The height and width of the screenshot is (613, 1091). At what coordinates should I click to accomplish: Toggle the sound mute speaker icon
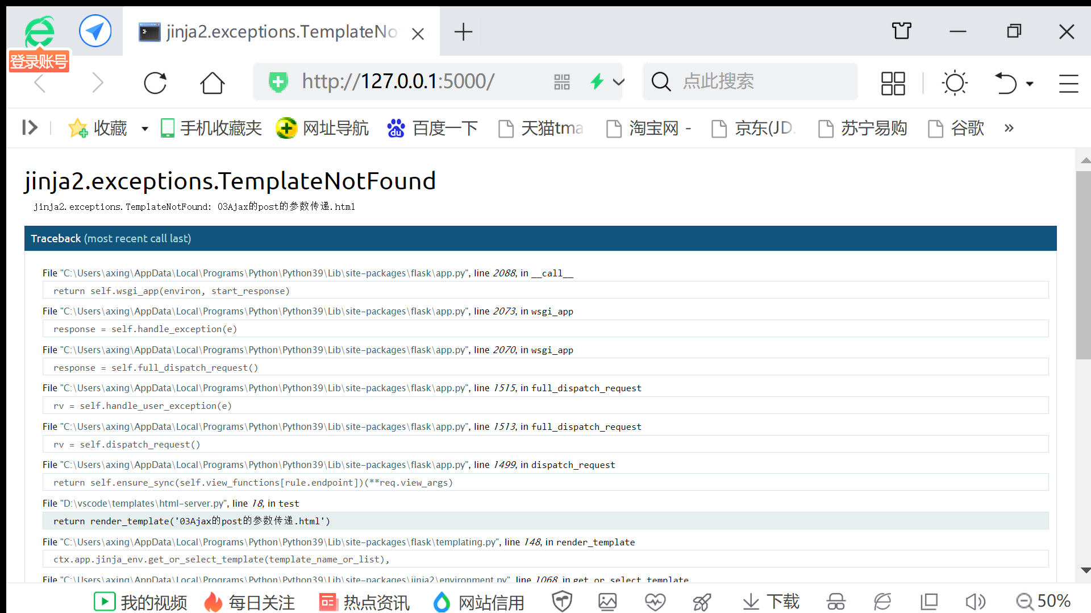[x=975, y=601]
